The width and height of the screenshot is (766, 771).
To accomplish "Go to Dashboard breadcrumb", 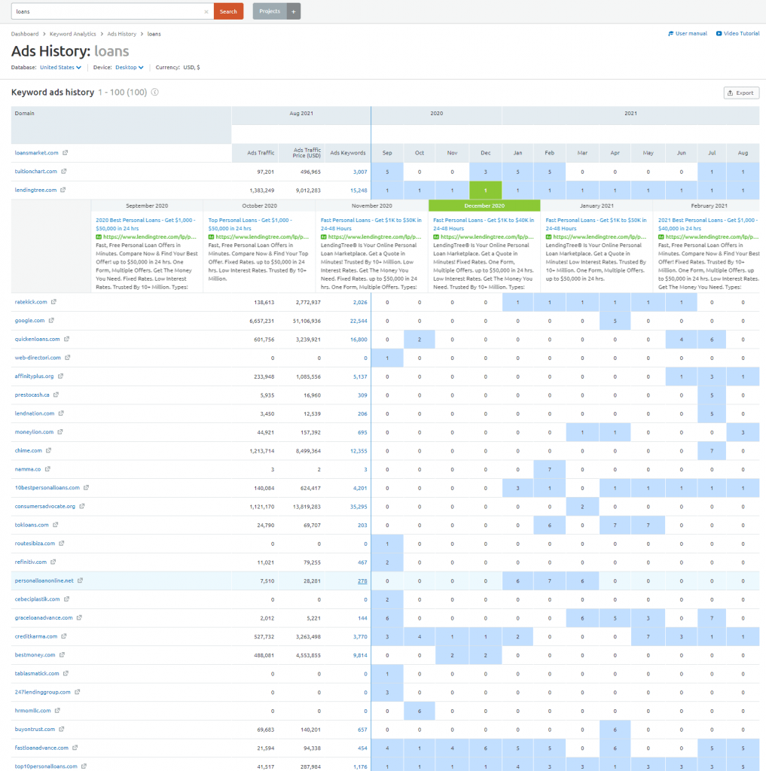I will [x=25, y=34].
